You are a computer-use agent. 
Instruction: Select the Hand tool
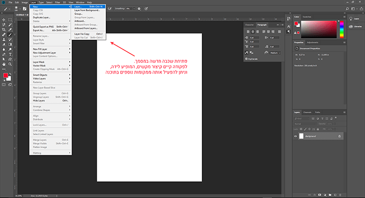pyautogui.click(x=4, y=64)
